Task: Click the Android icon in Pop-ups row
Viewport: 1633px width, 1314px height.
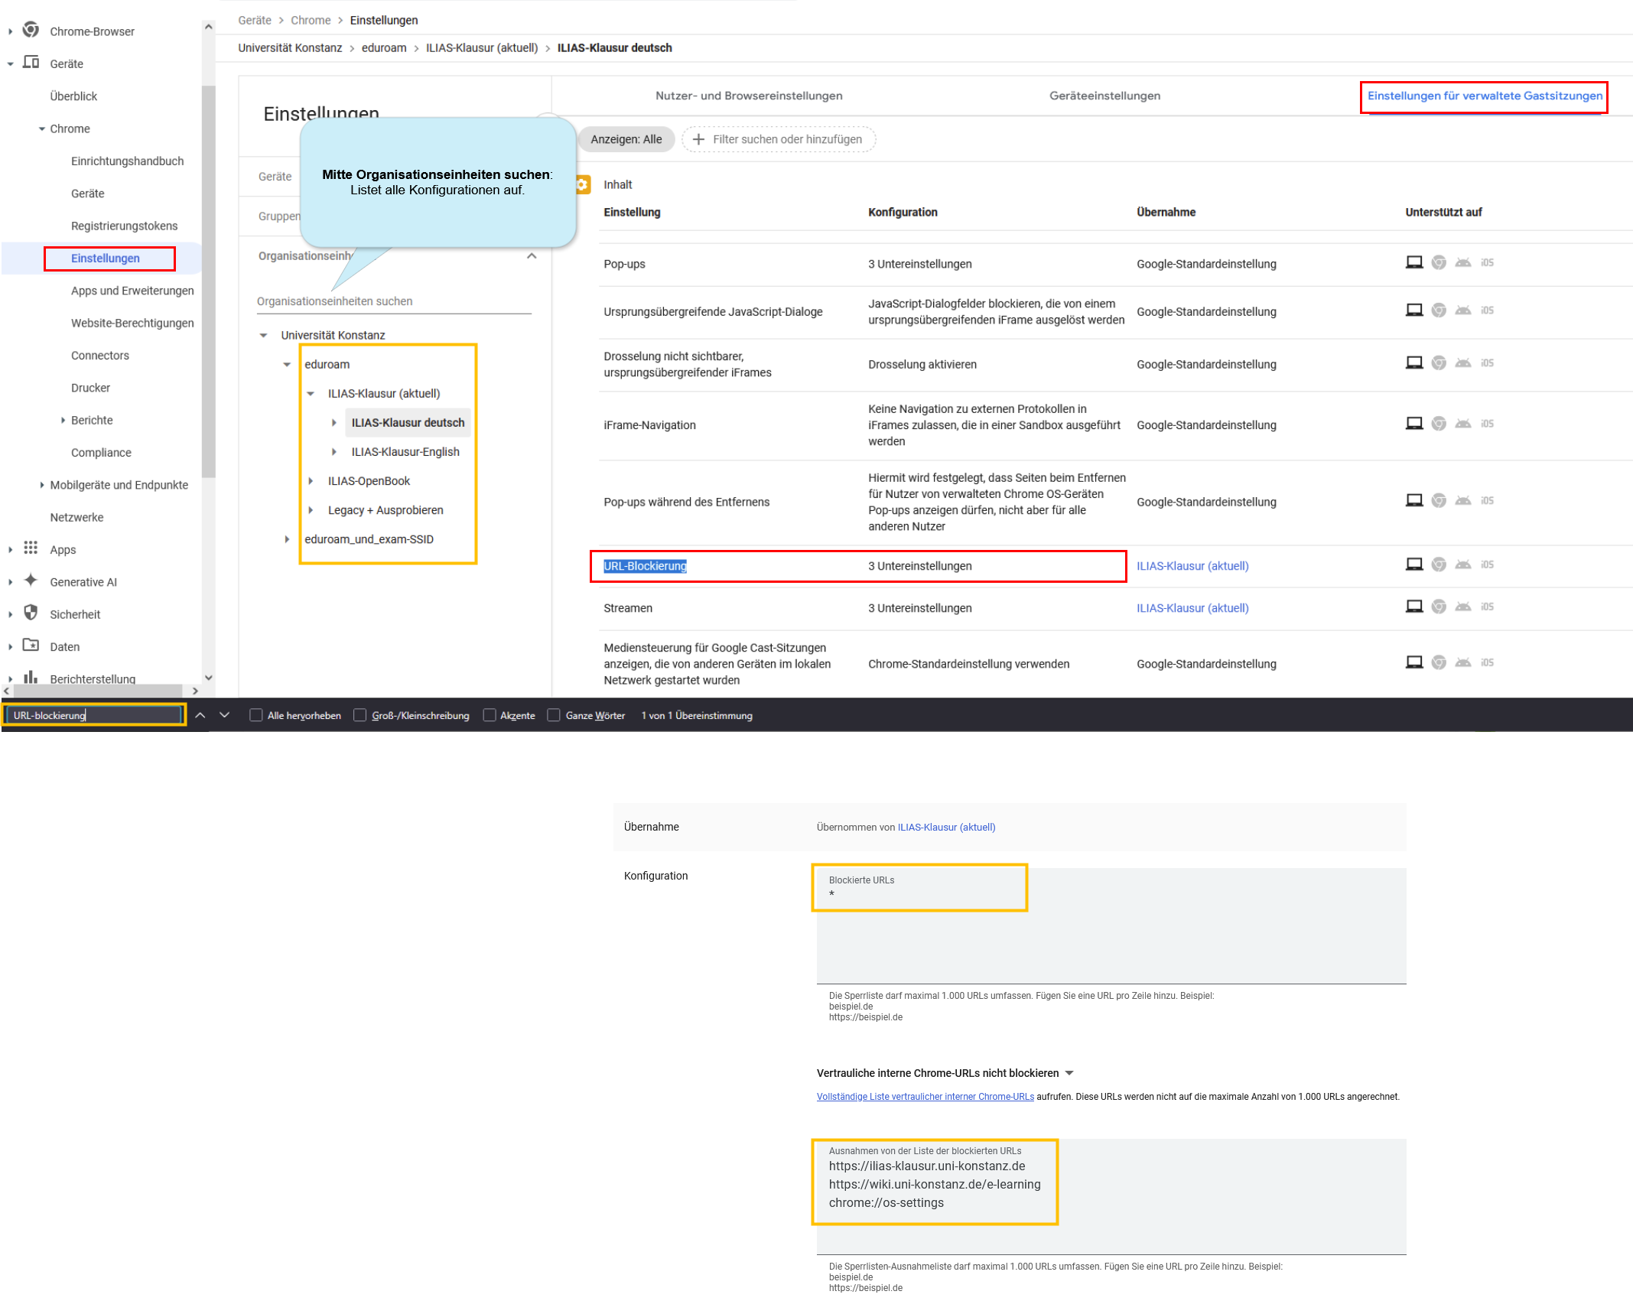Action: [1463, 263]
